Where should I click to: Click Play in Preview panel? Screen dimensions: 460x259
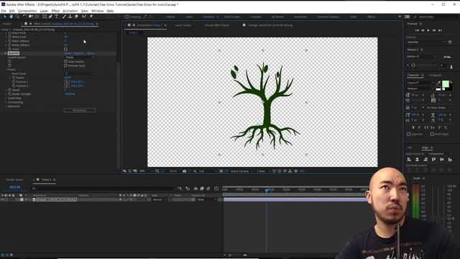point(428,30)
